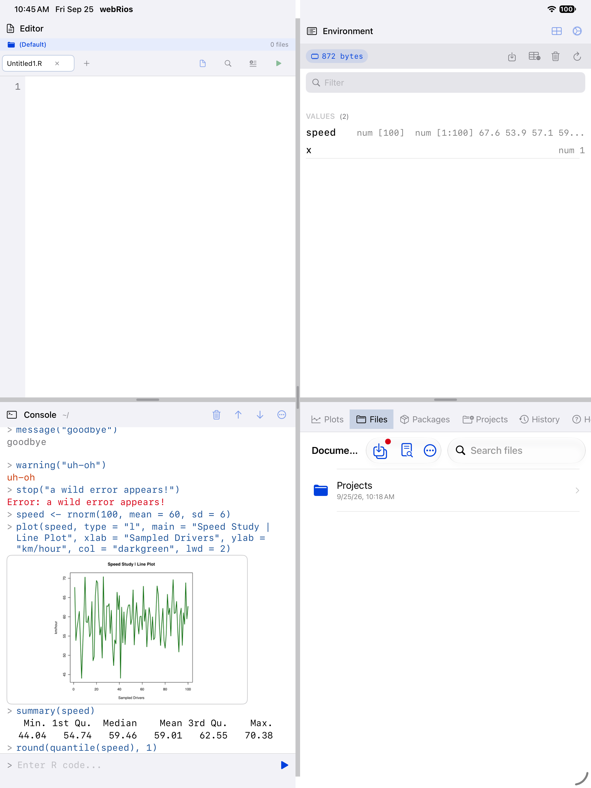Open the Environment data table viewer icon
Image resolution: width=591 pixels, height=788 pixels.
pyautogui.click(x=534, y=56)
